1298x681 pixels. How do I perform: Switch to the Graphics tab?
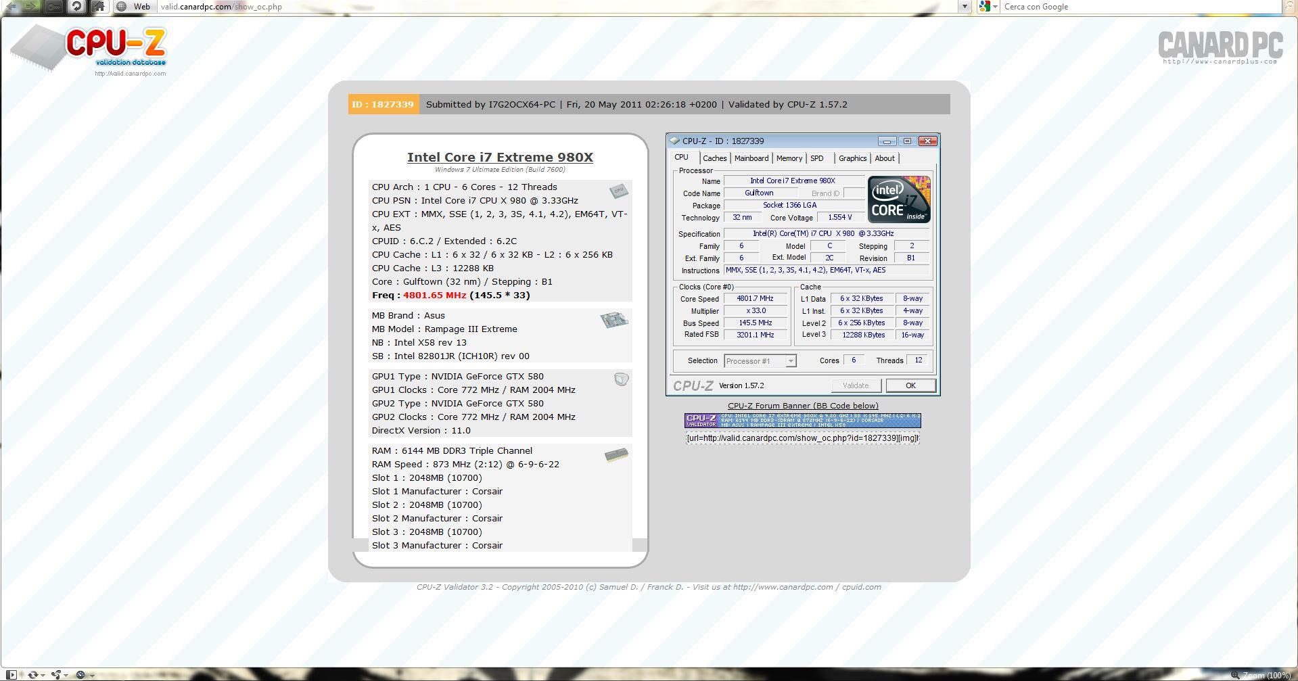(x=852, y=158)
